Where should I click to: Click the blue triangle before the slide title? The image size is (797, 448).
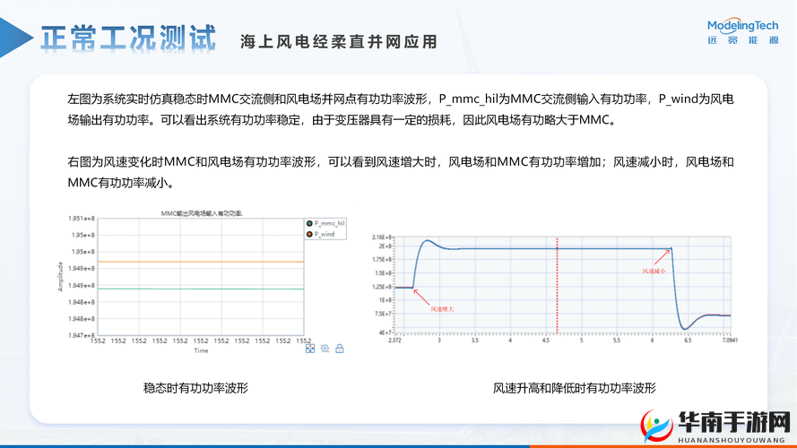pyautogui.click(x=15, y=38)
